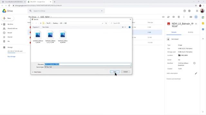Click Desktop in the path breadcrumb

(55, 23)
